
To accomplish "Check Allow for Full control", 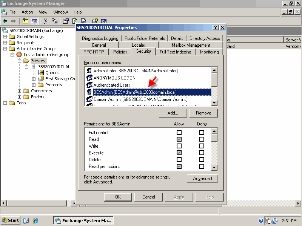I will pyautogui.click(x=179, y=133).
